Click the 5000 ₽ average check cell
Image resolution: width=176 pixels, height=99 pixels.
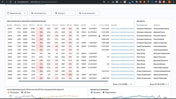[x=84, y=53]
